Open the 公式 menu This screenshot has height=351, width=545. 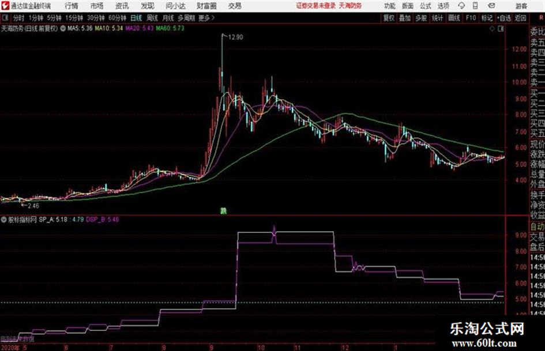425,6
